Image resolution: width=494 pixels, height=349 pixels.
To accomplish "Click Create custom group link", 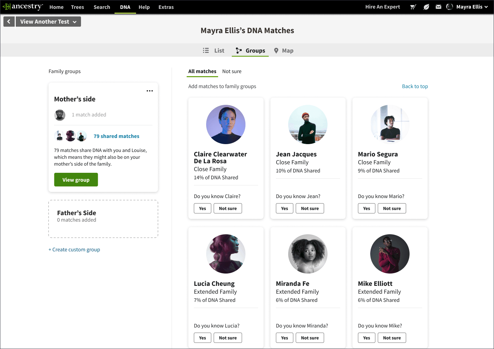I will (74, 250).
